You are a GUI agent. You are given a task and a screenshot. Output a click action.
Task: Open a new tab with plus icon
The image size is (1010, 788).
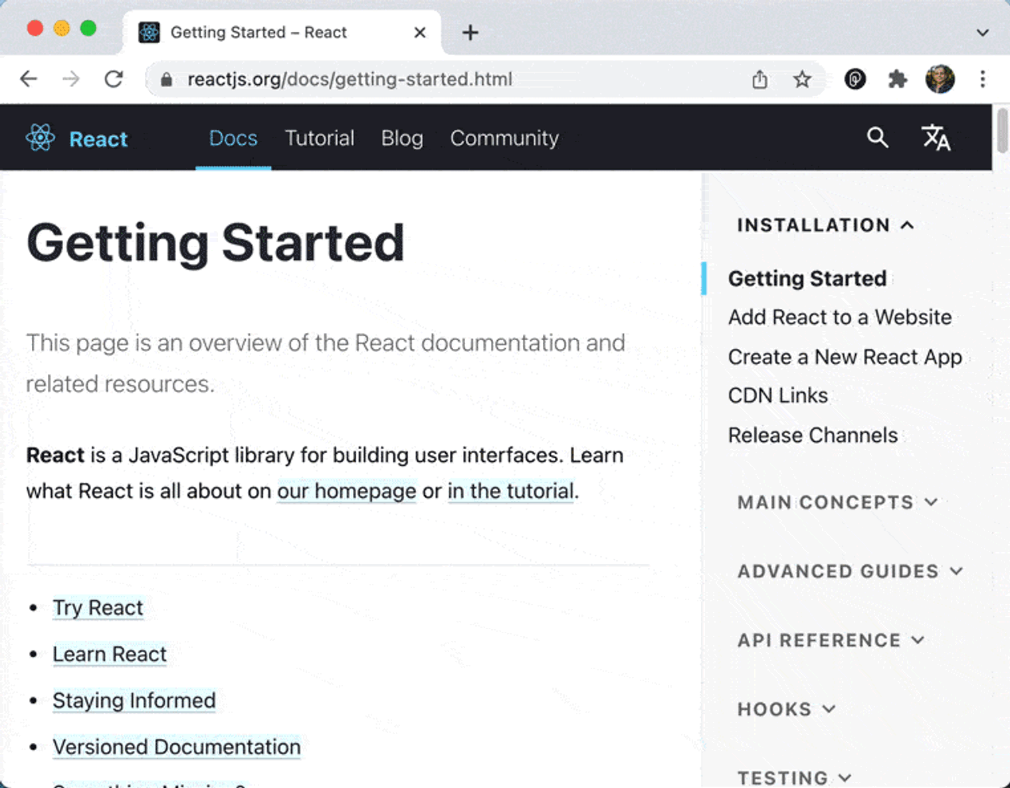[x=470, y=32]
